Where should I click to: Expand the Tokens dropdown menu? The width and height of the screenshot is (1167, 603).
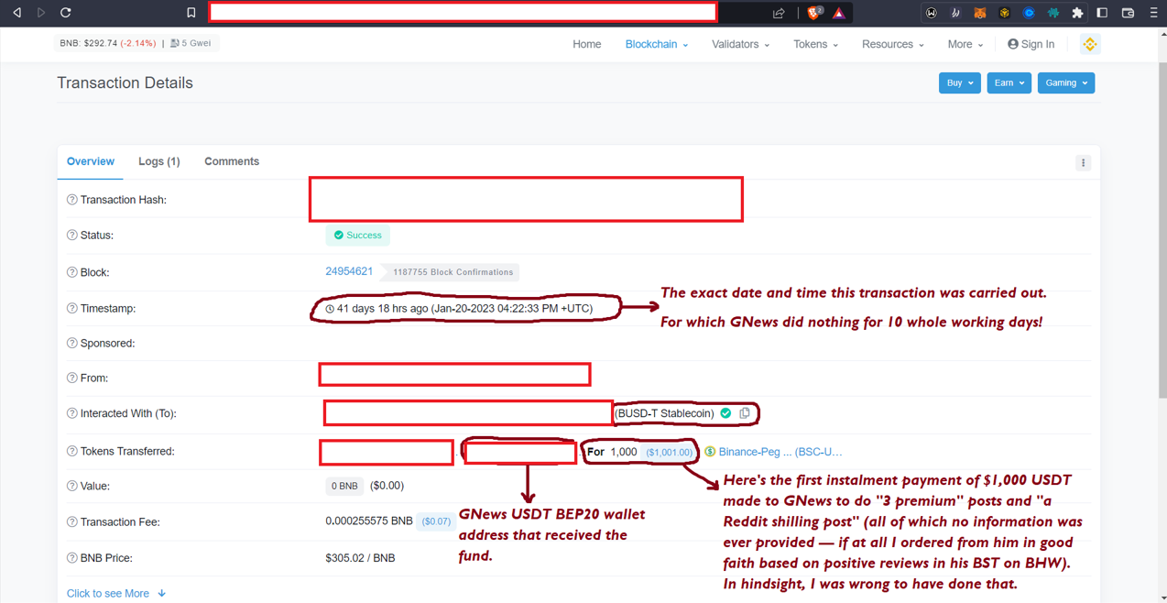815,44
